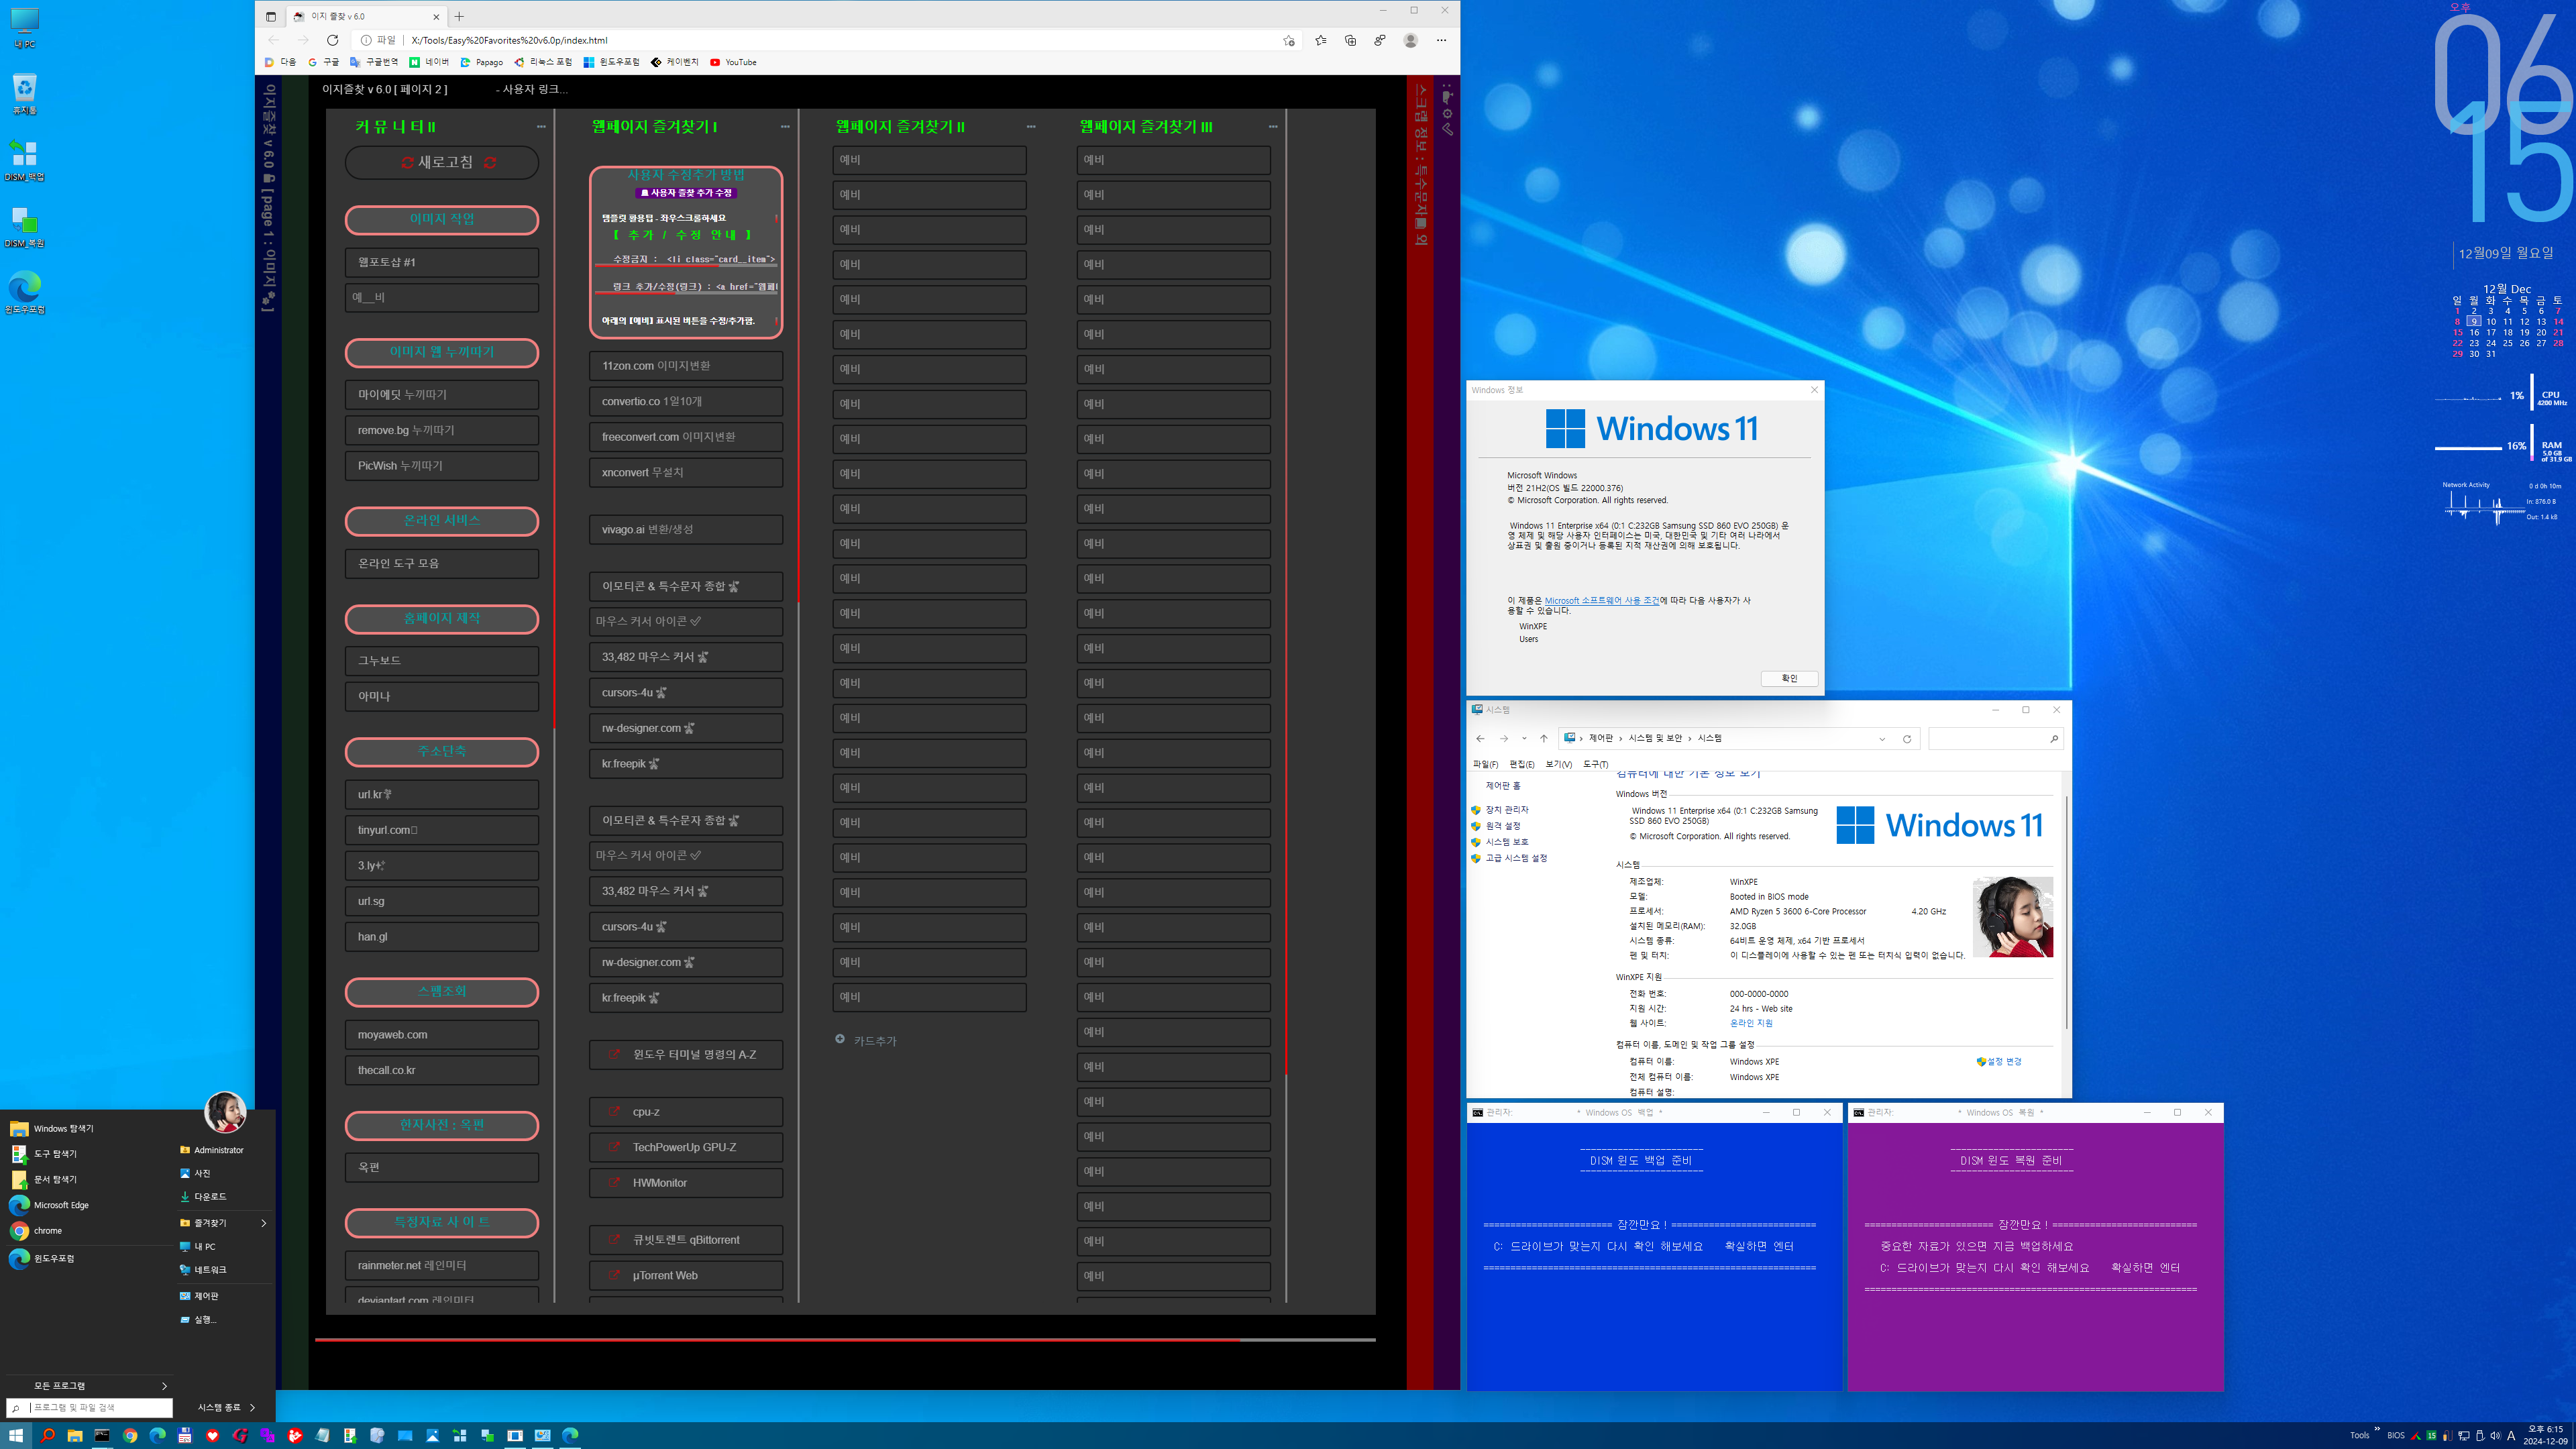This screenshot has height=1449, width=2576.
Task: Open the remove.bg 누끼따기 link
Action: tap(442, 430)
